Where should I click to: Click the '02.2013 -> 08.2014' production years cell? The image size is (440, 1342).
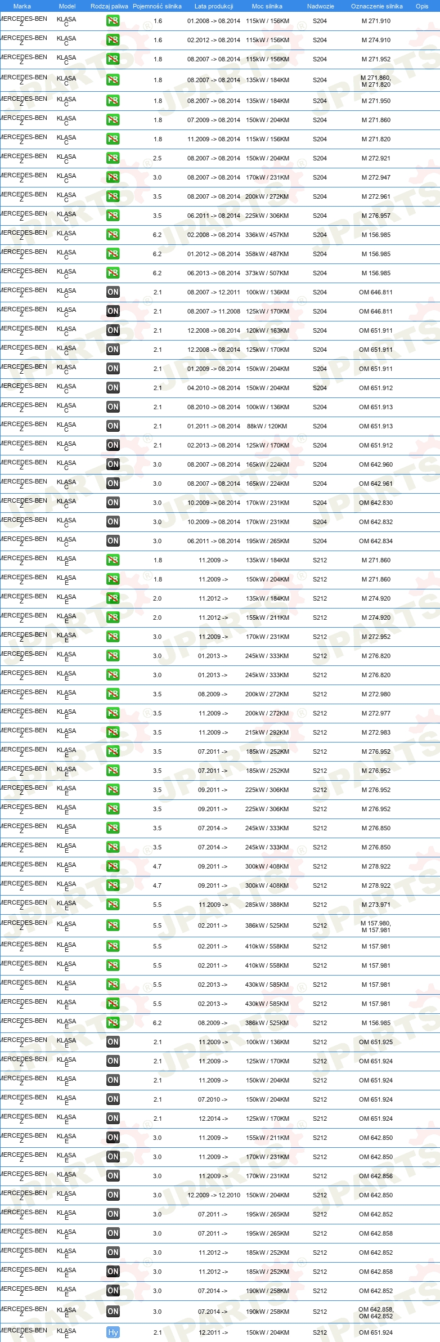(213, 445)
